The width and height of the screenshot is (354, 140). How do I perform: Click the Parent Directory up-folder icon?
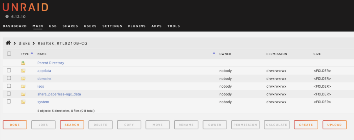[23, 63]
